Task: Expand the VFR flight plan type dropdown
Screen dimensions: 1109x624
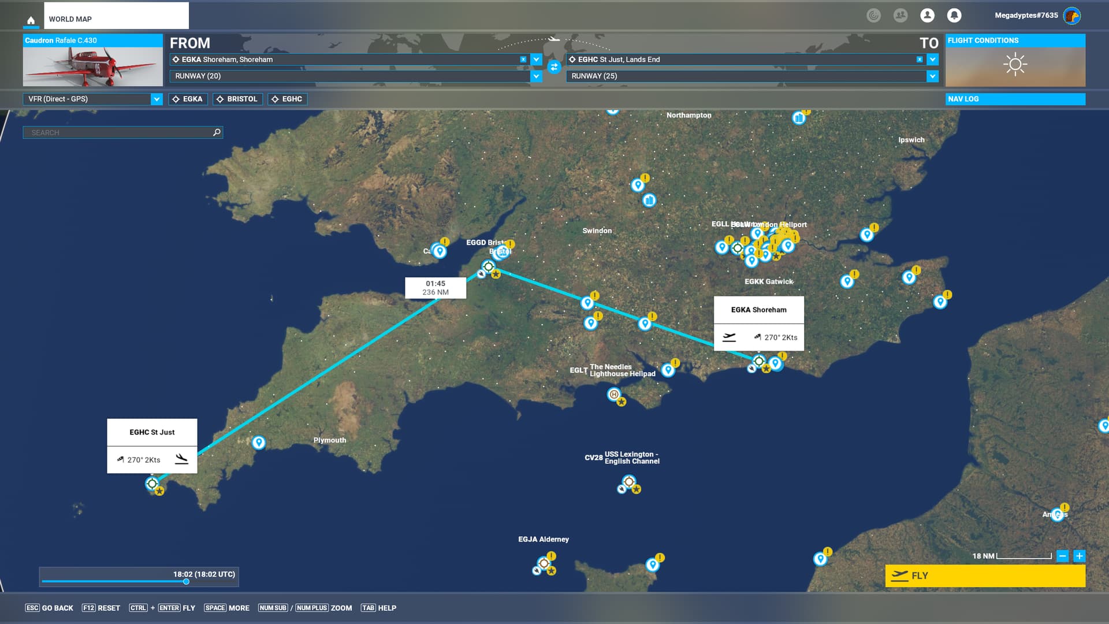Action: pyautogui.click(x=157, y=99)
